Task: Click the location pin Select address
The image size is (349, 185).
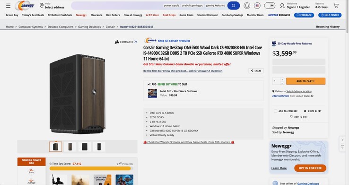Action: tap(52, 6)
